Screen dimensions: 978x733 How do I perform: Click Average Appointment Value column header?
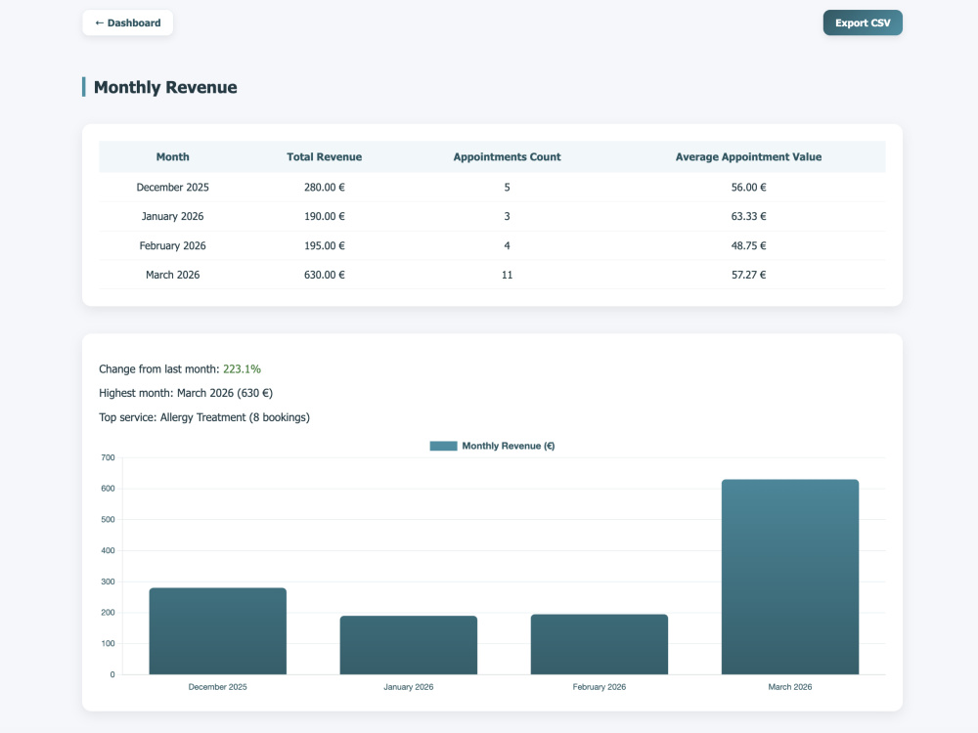[748, 157]
